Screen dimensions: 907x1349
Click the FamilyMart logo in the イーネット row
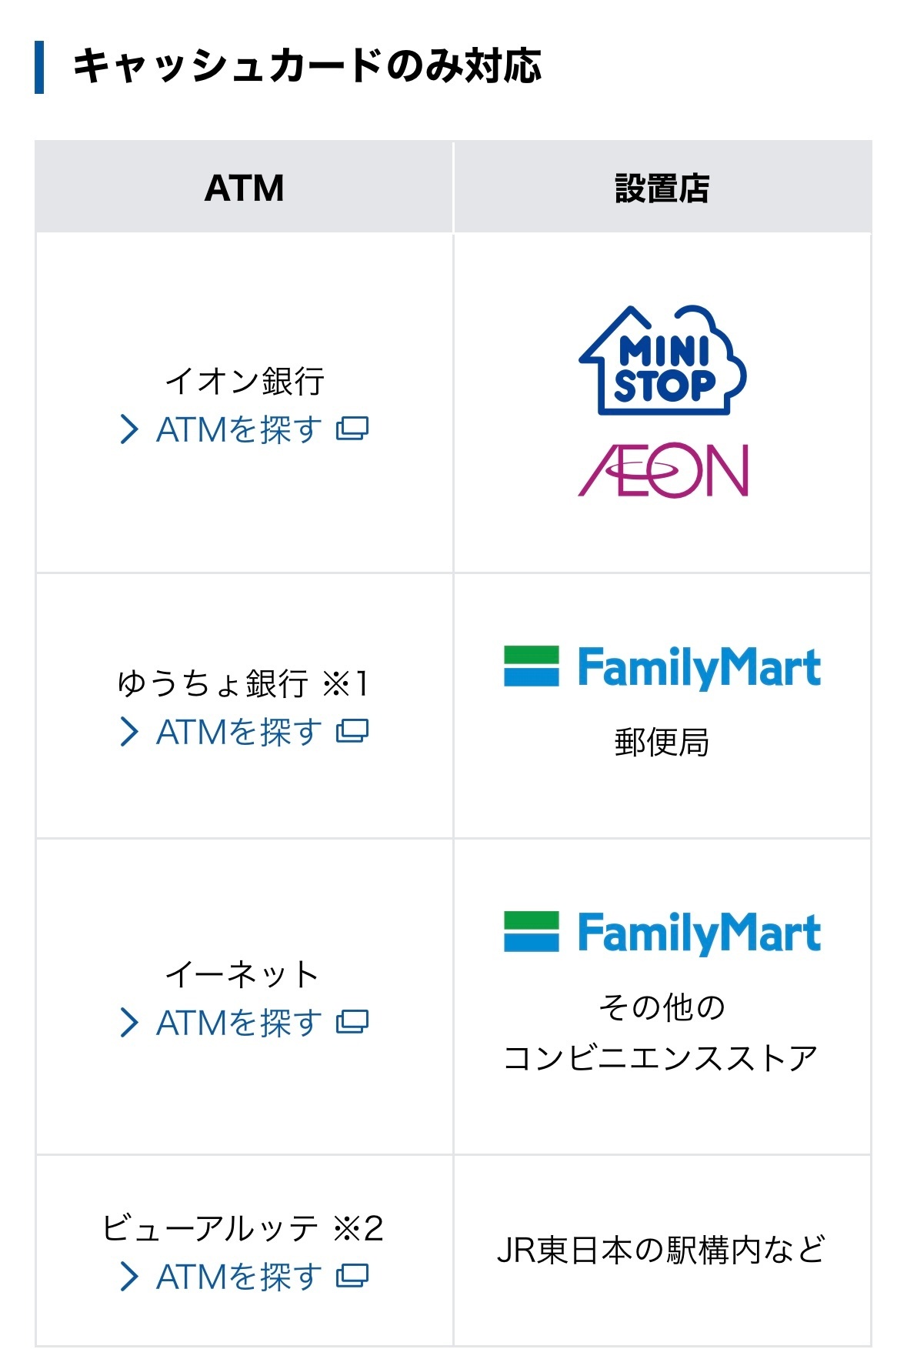(662, 933)
